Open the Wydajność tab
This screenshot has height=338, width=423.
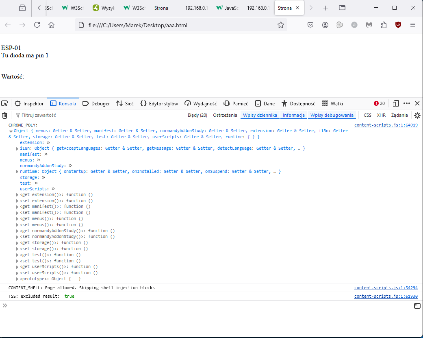(201, 103)
